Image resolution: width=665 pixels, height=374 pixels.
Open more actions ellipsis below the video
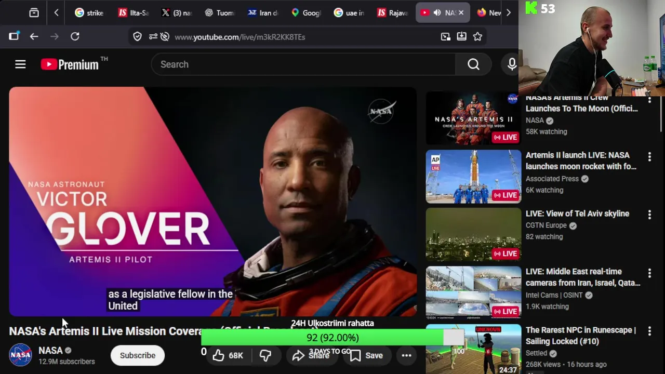coord(406,355)
